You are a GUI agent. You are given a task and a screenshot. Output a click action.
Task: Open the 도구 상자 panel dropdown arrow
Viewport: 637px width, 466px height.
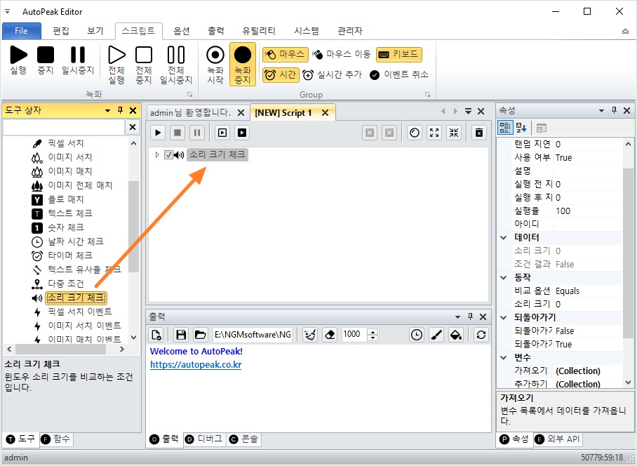(x=107, y=110)
